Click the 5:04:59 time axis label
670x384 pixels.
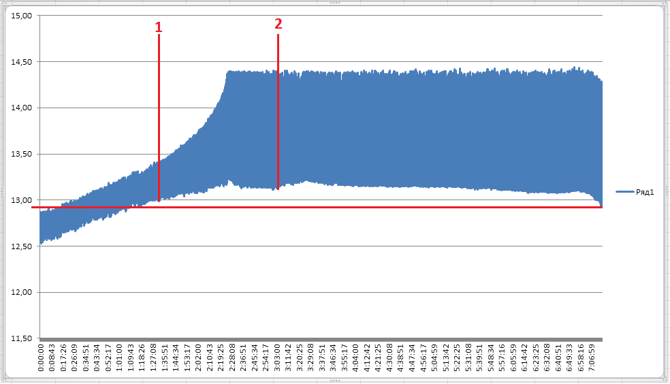tap(434, 357)
